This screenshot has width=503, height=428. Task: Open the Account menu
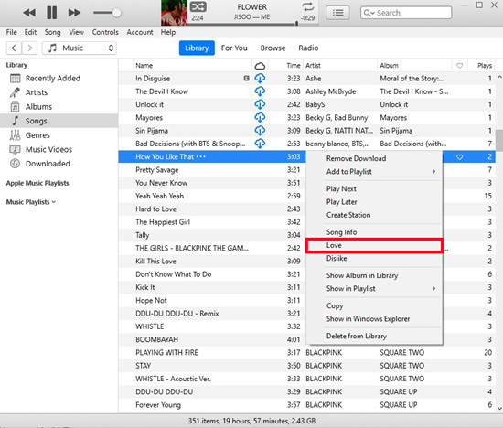[140, 32]
